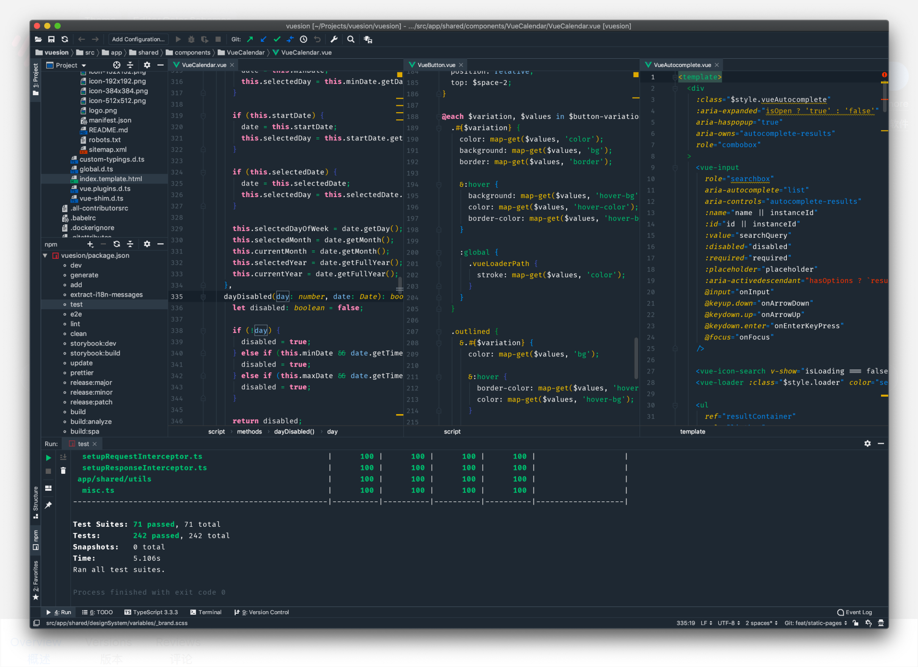This screenshot has height=667, width=918.
Task: Open the Git branch feat/static-pages selector
Action: [815, 623]
